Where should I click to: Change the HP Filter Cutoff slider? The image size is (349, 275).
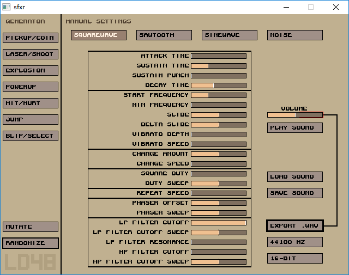tap(219, 252)
